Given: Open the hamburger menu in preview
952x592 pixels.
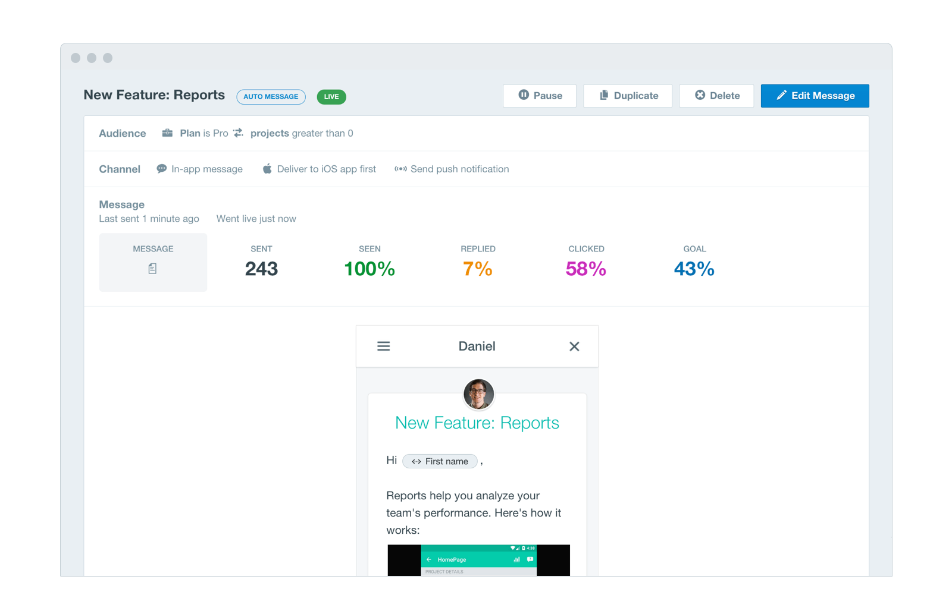Looking at the screenshot, I should tap(384, 346).
